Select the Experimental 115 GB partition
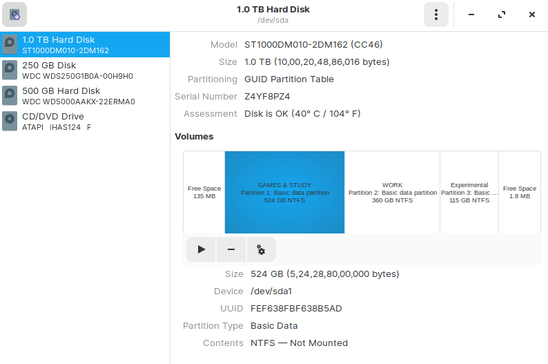The image size is (548, 364). [x=469, y=192]
